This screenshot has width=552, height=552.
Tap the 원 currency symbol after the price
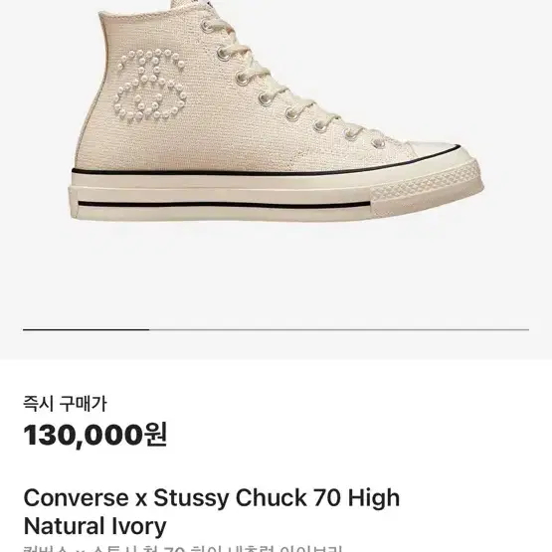click(x=156, y=435)
